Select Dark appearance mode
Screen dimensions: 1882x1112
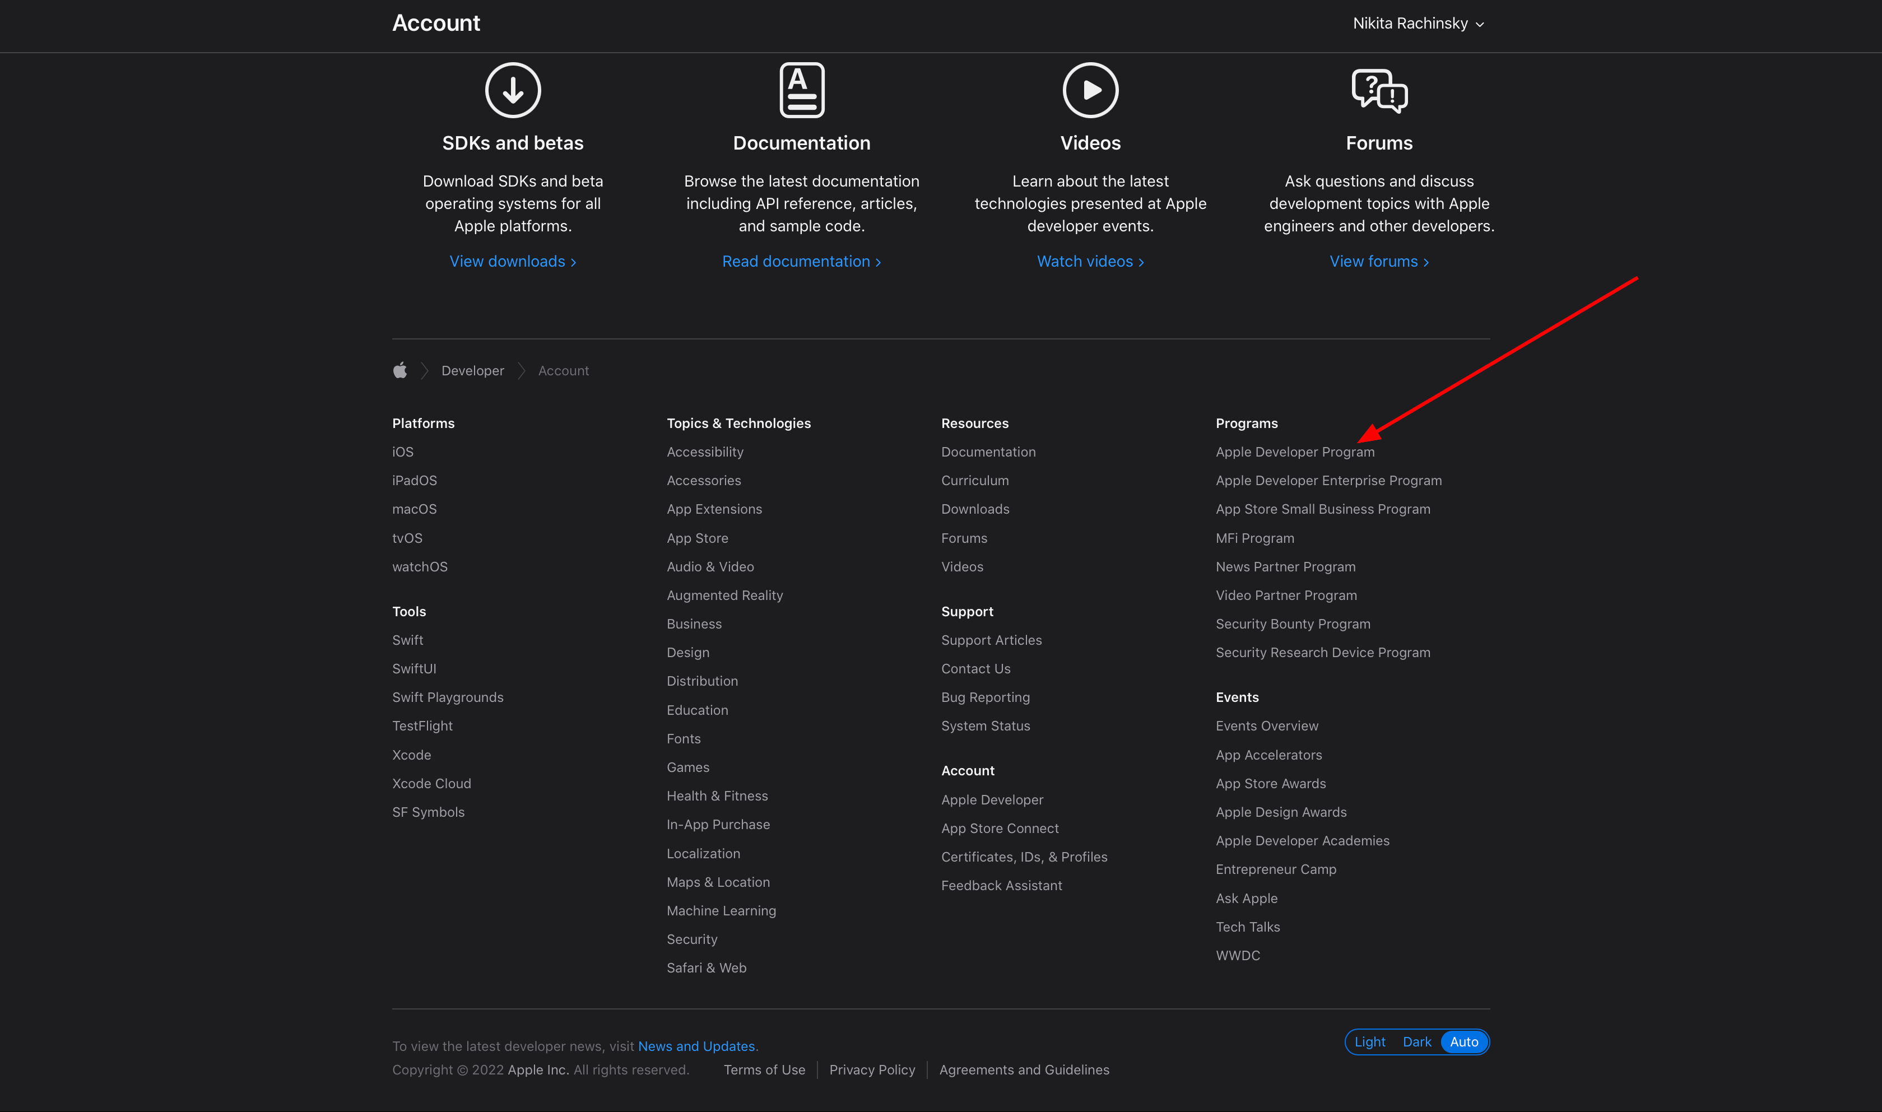click(1417, 1041)
